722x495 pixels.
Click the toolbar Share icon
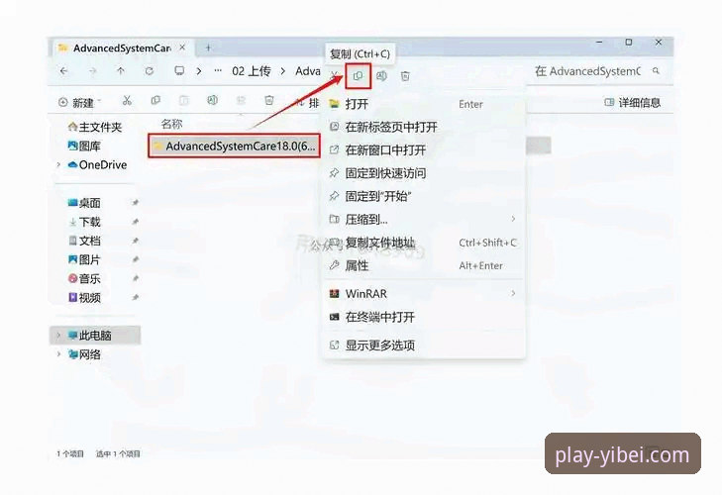[241, 100]
